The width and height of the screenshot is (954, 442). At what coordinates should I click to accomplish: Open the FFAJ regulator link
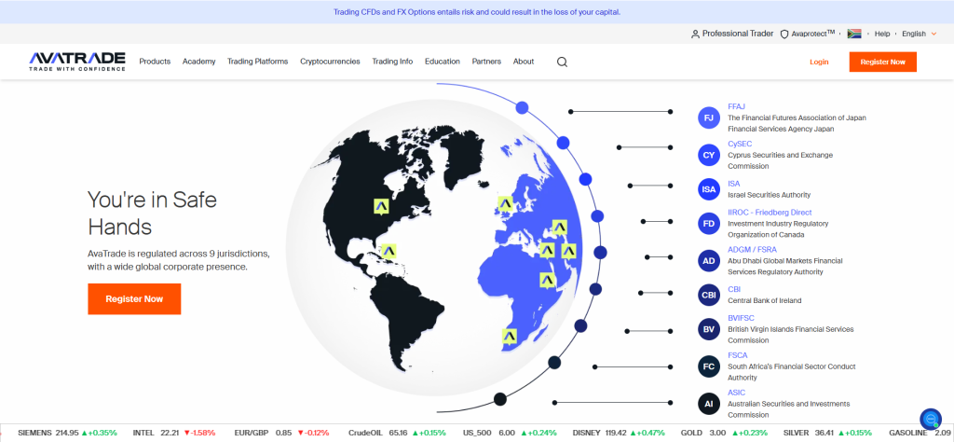pyautogui.click(x=737, y=106)
